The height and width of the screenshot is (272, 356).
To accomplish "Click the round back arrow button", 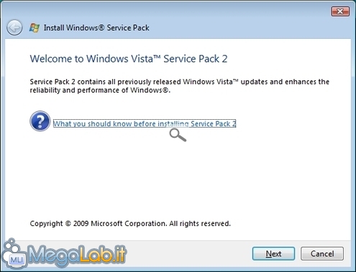I will (x=14, y=28).
